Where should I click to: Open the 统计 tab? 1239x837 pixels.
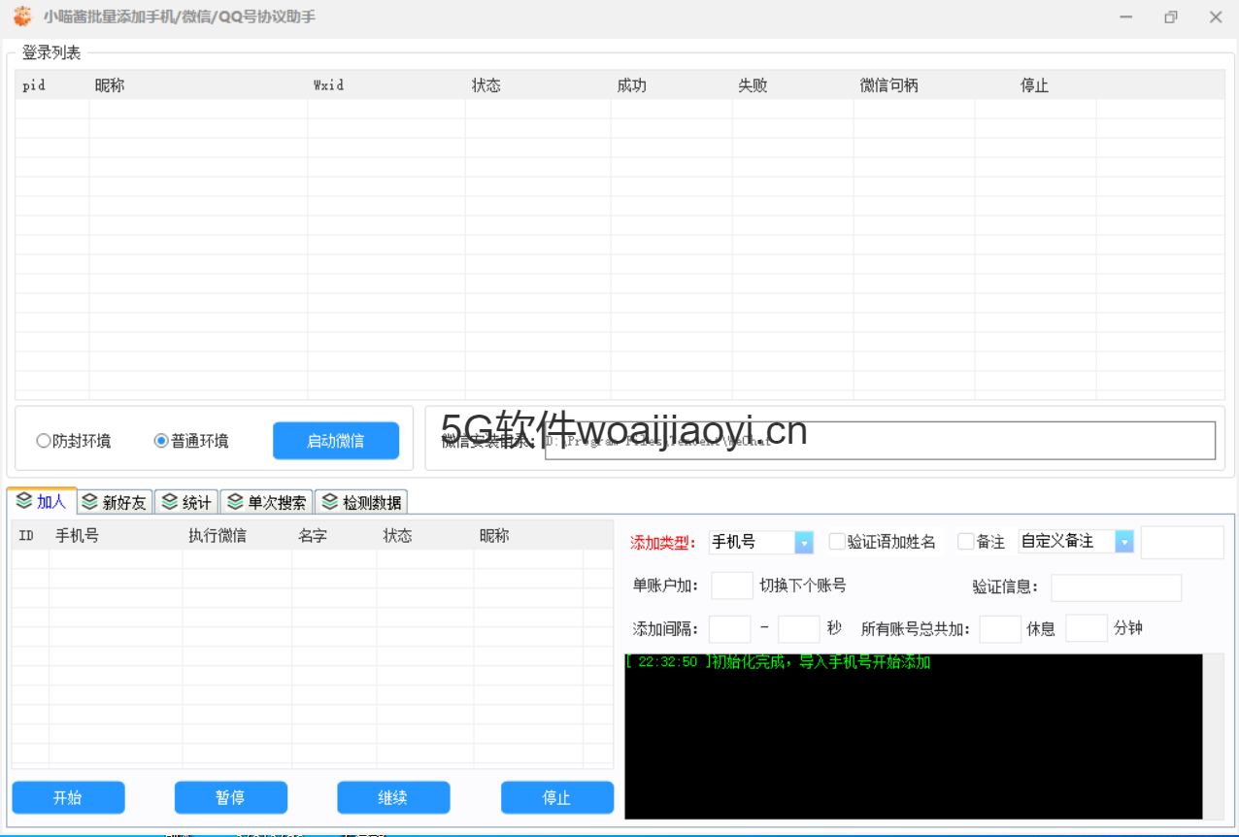pyautogui.click(x=186, y=502)
